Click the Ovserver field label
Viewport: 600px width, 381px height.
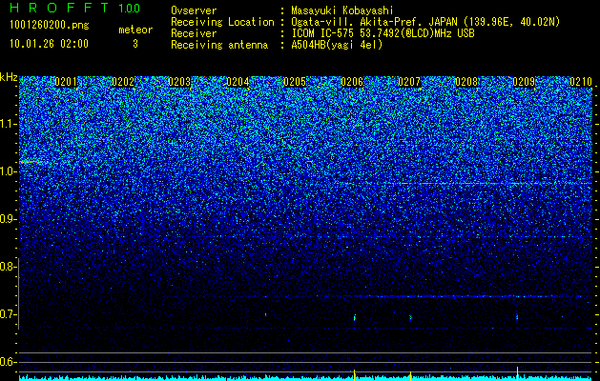pyautogui.click(x=194, y=10)
